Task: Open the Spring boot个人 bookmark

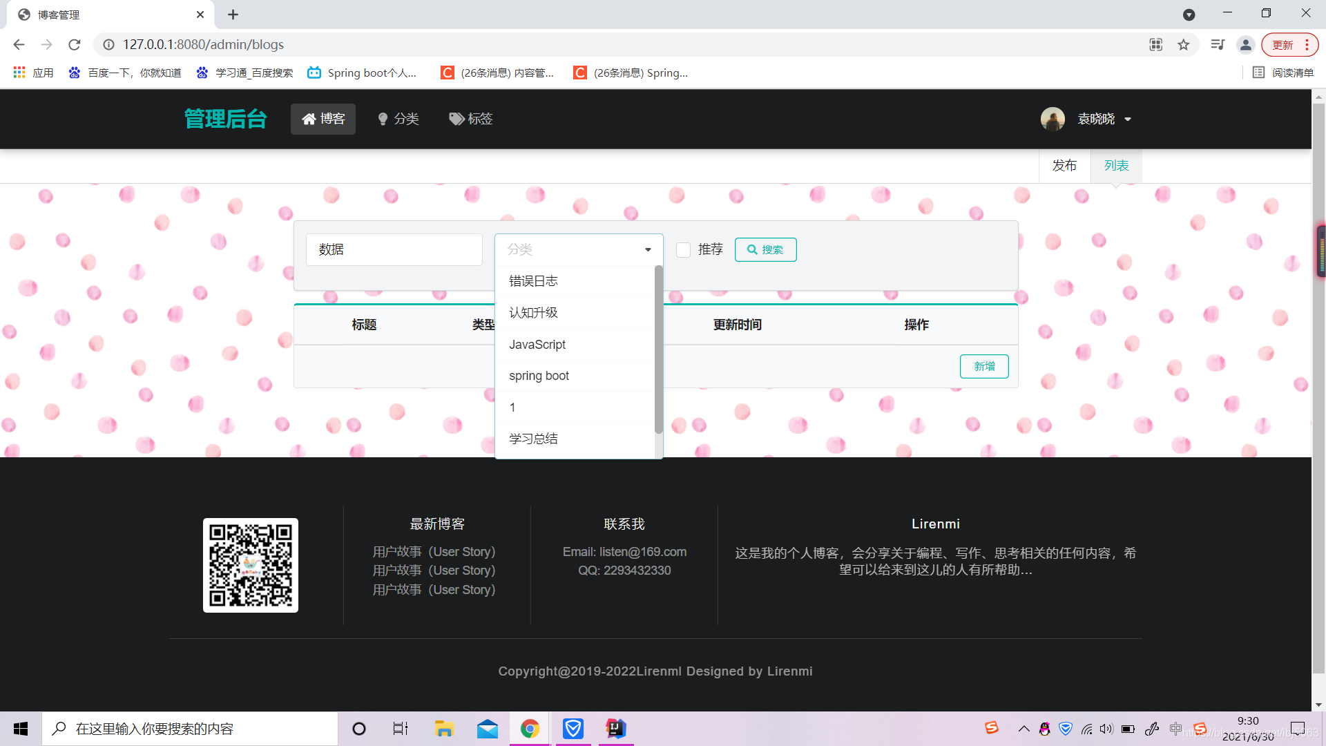Action: coord(363,73)
